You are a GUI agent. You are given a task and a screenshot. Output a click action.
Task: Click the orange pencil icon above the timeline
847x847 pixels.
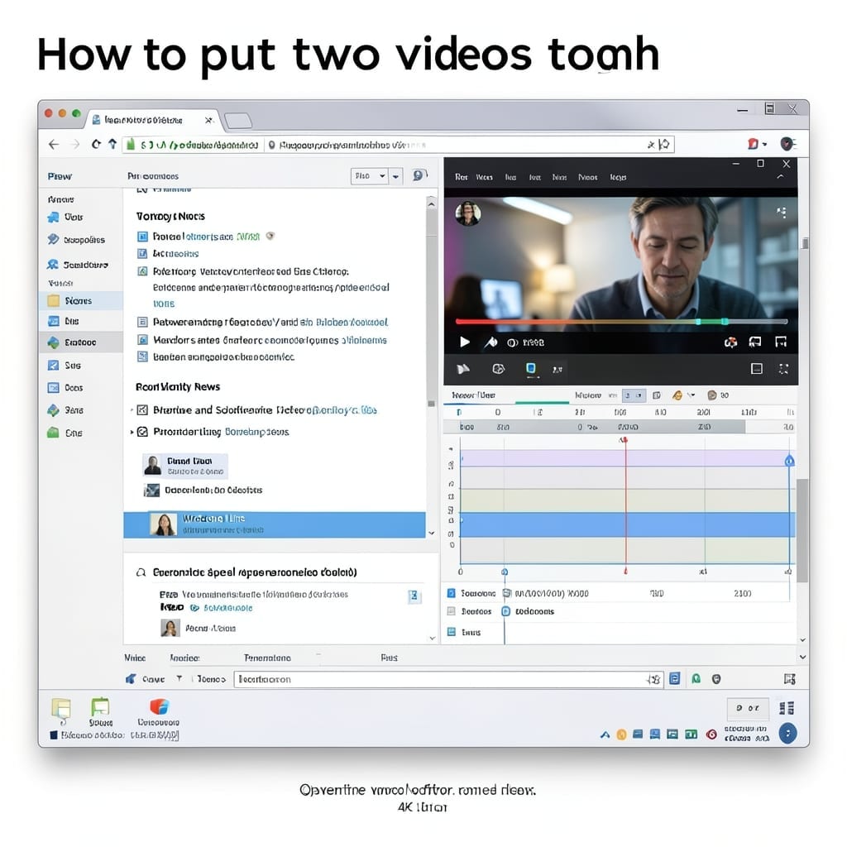(x=677, y=395)
